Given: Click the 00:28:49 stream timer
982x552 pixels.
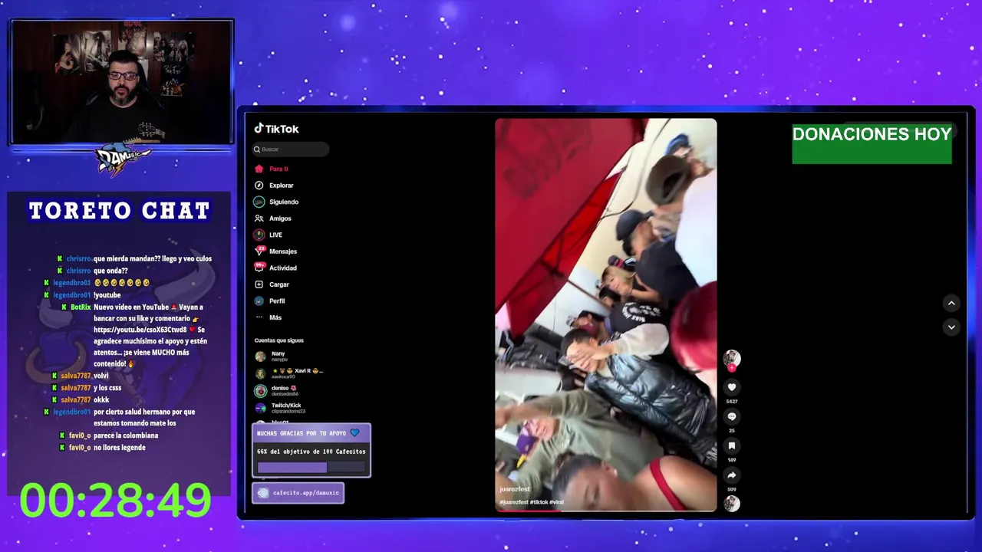Looking at the screenshot, I should [115, 501].
